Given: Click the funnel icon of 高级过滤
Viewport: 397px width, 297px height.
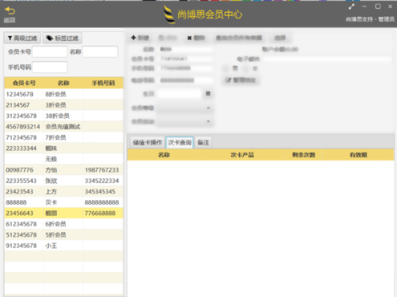Looking at the screenshot, I should (10, 39).
